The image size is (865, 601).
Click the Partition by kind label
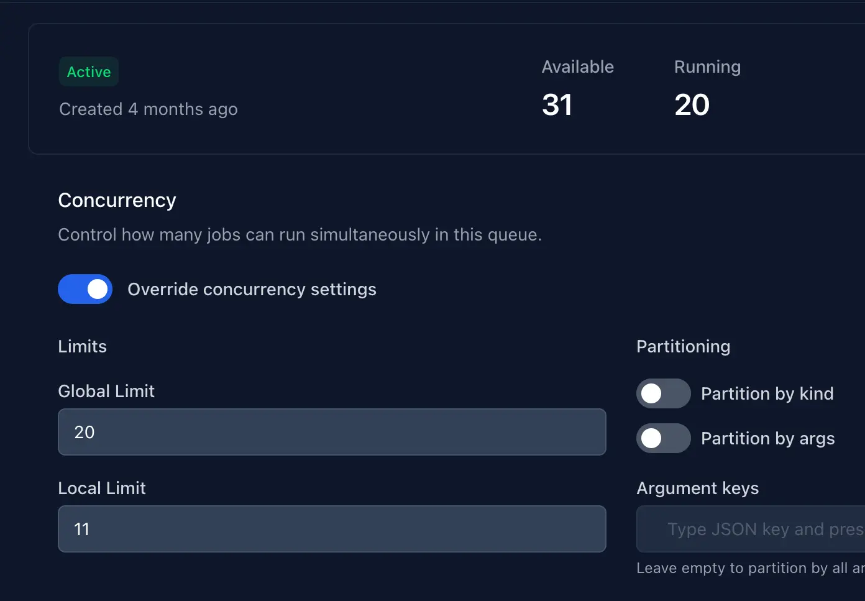click(x=767, y=393)
